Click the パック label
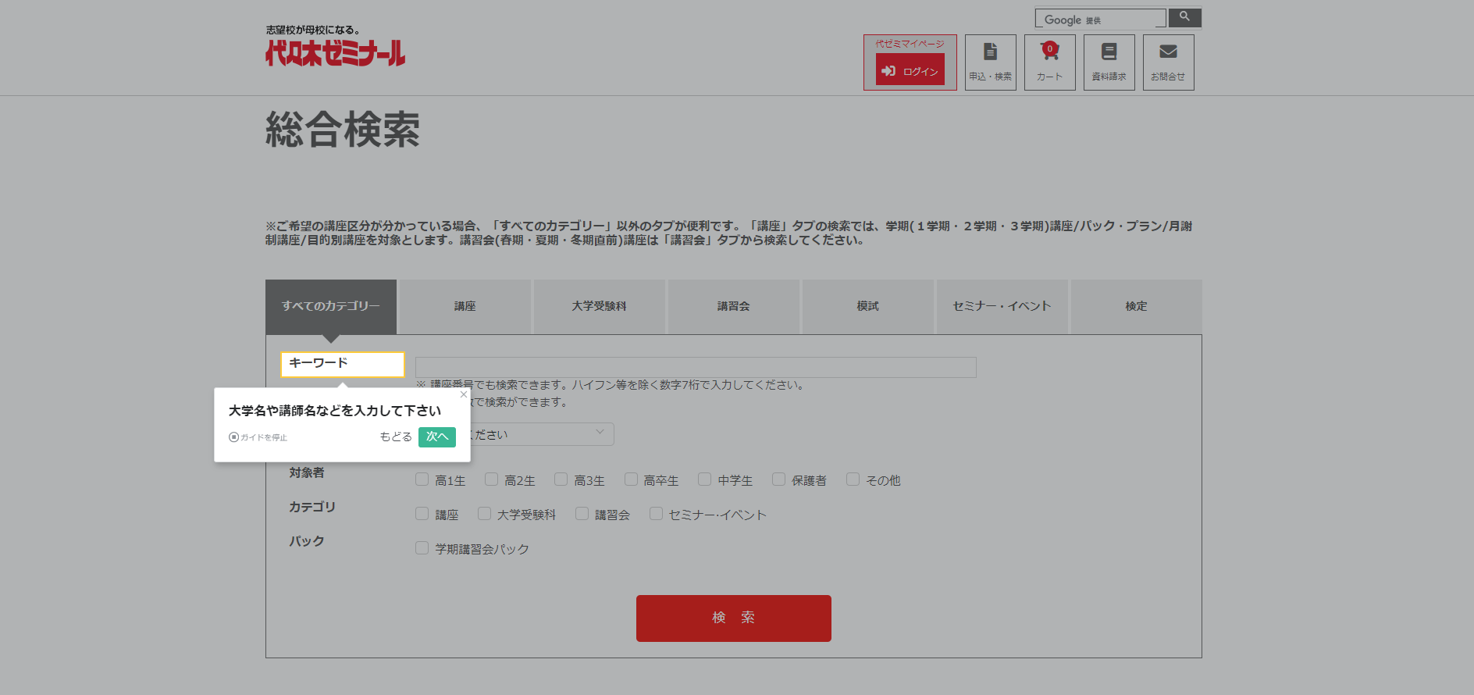 [x=307, y=541]
